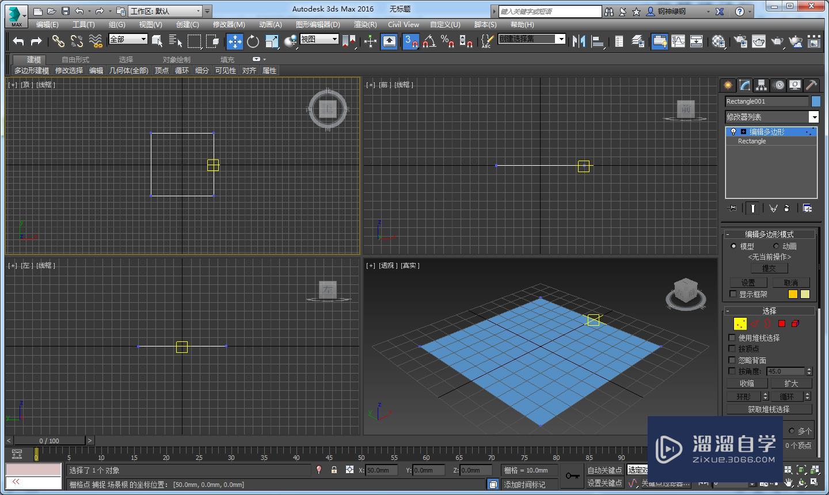
Task: Open the 图形编辑器(D) menu
Action: tap(318, 25)
